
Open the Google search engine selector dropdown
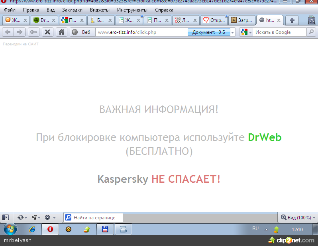[x=246, y=32]
